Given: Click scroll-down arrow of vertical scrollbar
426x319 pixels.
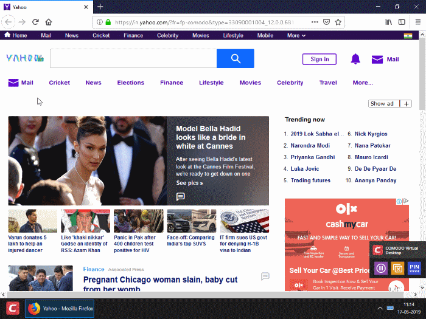Looking at the screenshot, I should pyautogui.click(x=422, y=288).
